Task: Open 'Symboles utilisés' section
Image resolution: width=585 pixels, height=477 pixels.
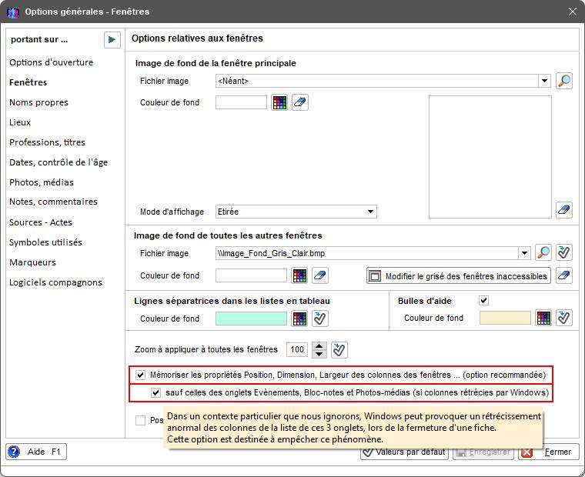Action: tap(45, 242)
